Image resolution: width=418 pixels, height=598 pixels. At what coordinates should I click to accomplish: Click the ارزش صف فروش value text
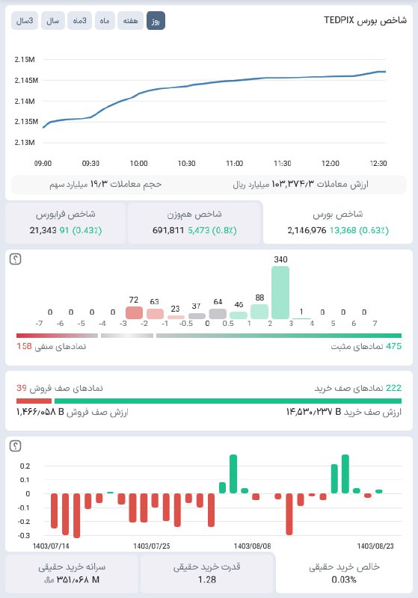[x=73, y=413]
